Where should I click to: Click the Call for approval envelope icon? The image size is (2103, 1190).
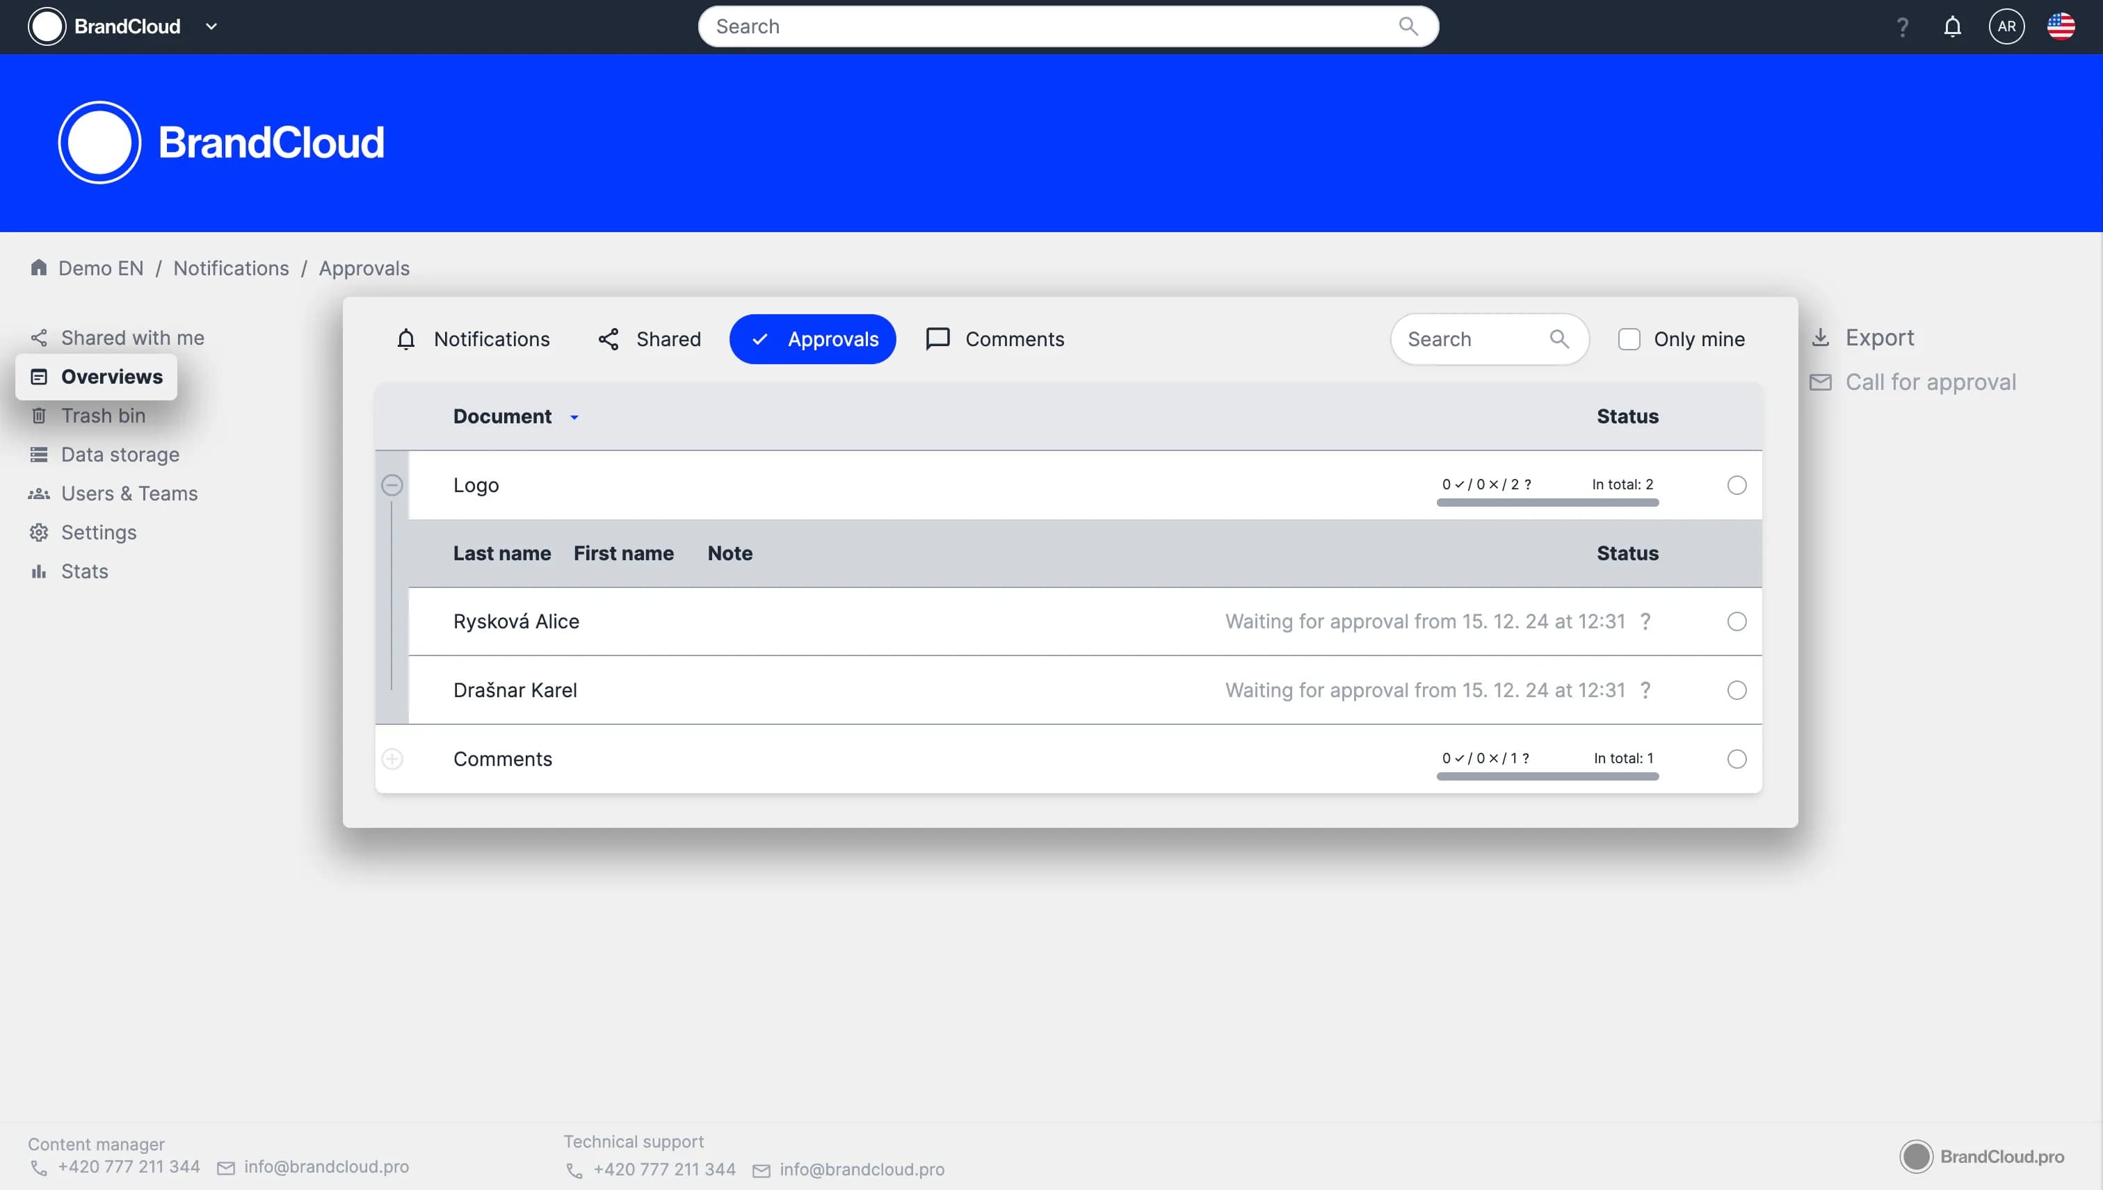(1820, 382)
